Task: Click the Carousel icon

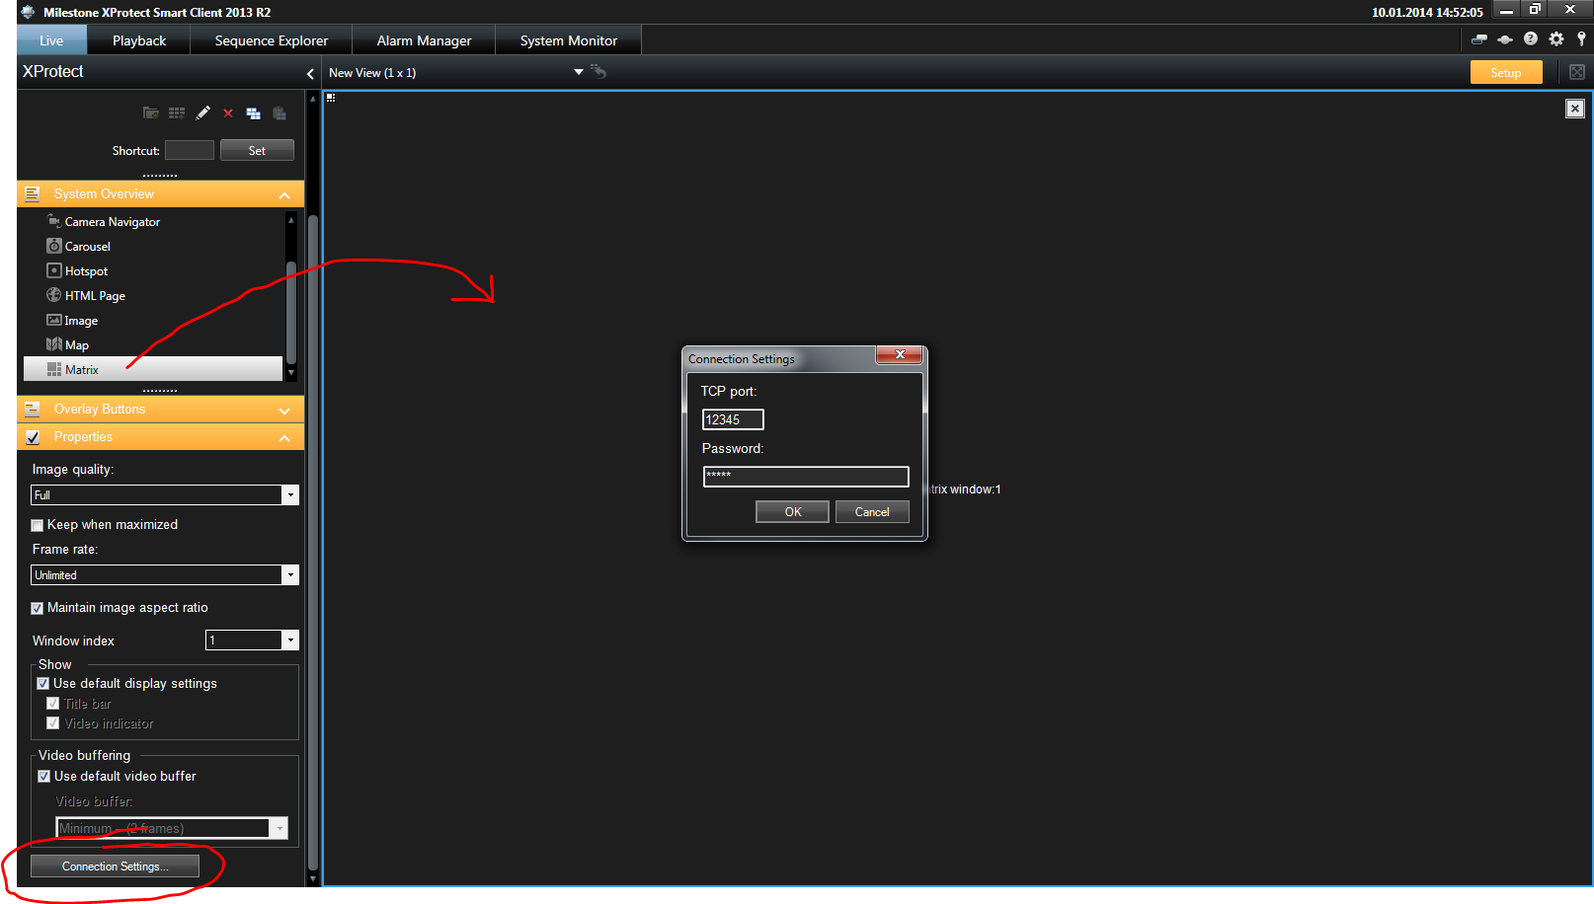Action: (54, 246)
